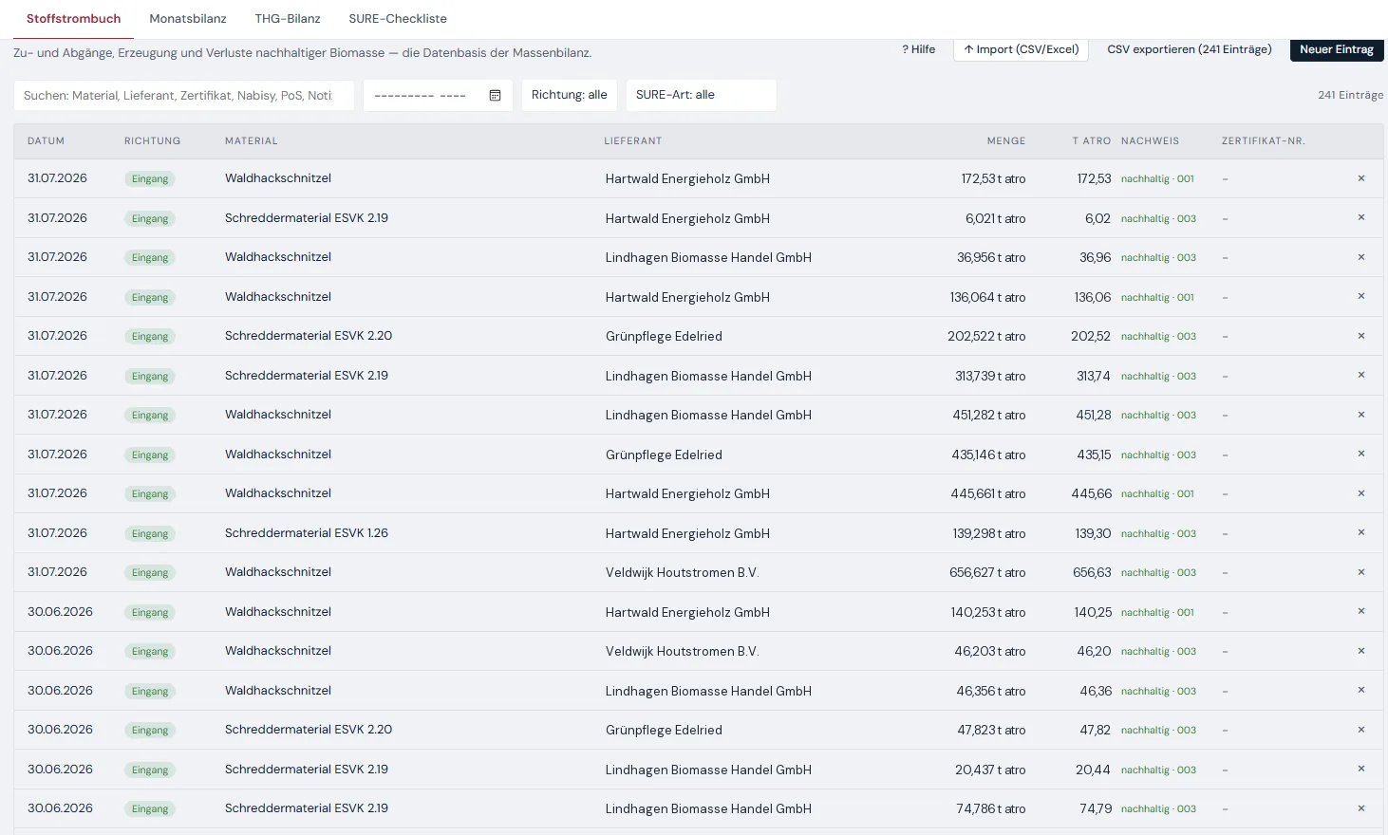Click the Neuer Eintrag button
This screenshot has width=1388, height=835.
click(1337, 49)
